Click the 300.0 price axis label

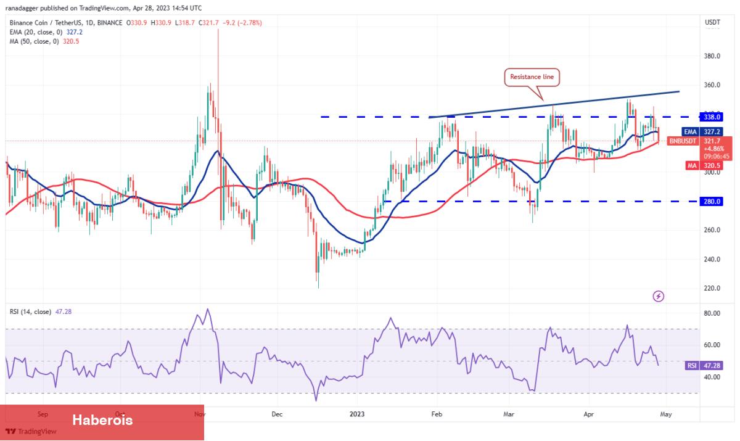coord(713,172)
